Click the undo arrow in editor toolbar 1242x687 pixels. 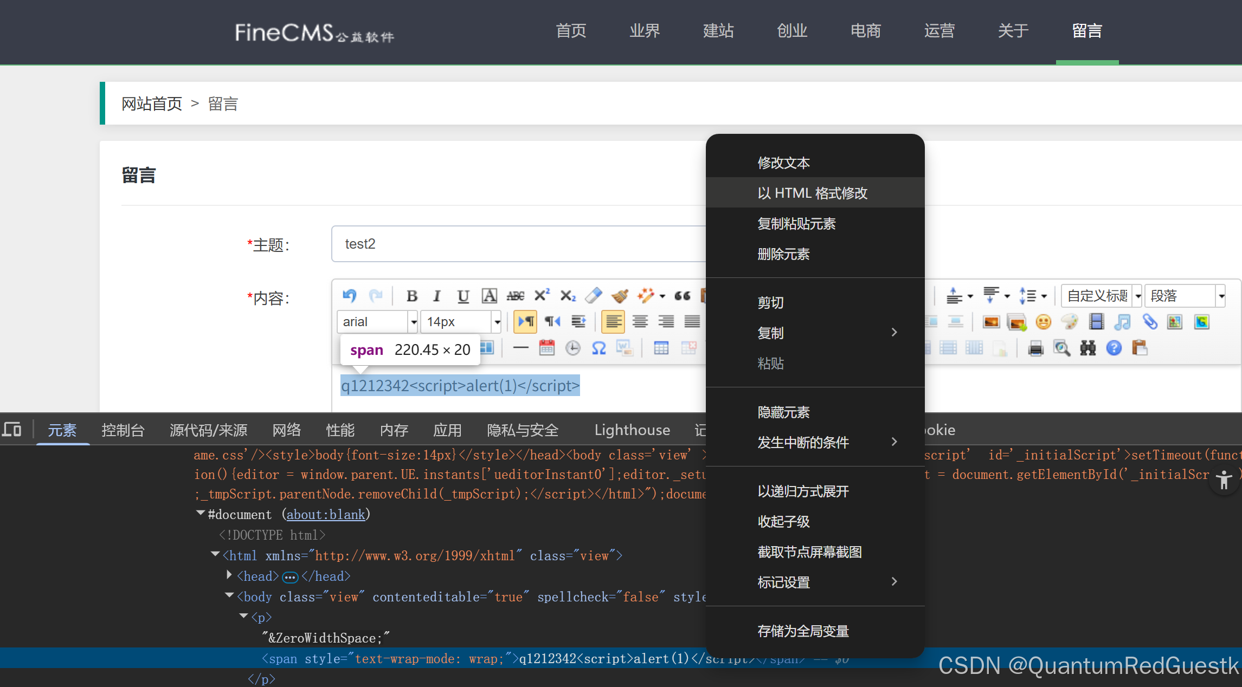(x=349, y=295)
